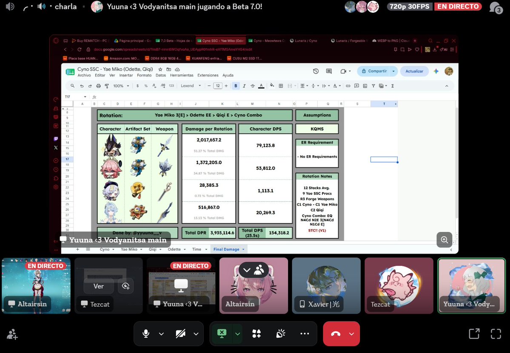510x353 pixels.
Task: Increase font size with plus button
Action: [226, 86]
